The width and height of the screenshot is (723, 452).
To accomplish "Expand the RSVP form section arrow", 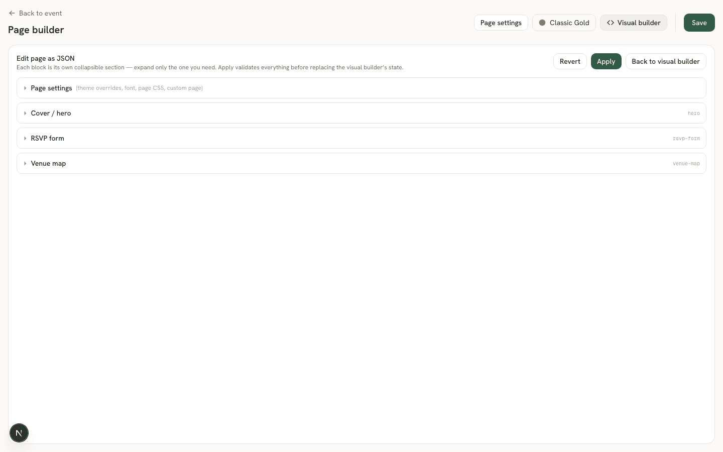I will (25, 138).
